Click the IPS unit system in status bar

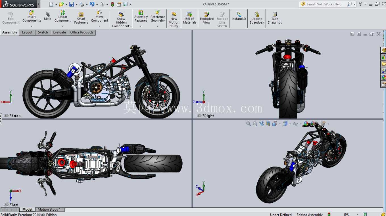click(x=346, y=215)
